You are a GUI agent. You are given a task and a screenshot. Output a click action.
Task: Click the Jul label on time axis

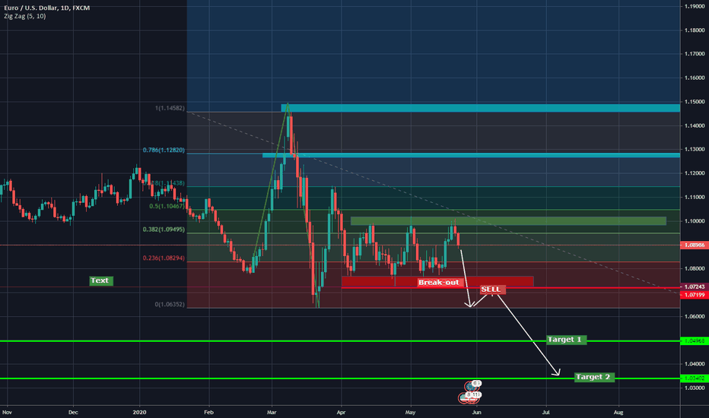point(545,412)
